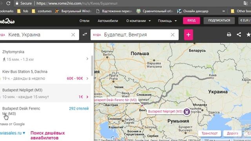Select the Zhytomyrska stop text

click(x=13, y=52)
